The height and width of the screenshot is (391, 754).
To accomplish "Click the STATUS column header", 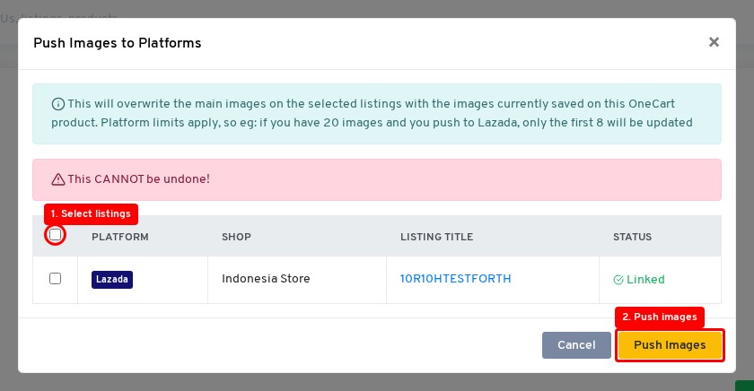I will tap(632, 237).
